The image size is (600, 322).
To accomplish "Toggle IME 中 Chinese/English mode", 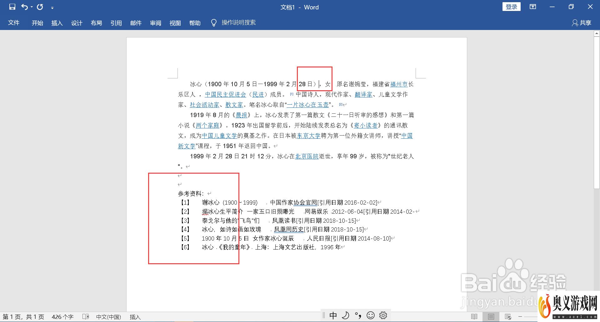I will tap(333, 315).
